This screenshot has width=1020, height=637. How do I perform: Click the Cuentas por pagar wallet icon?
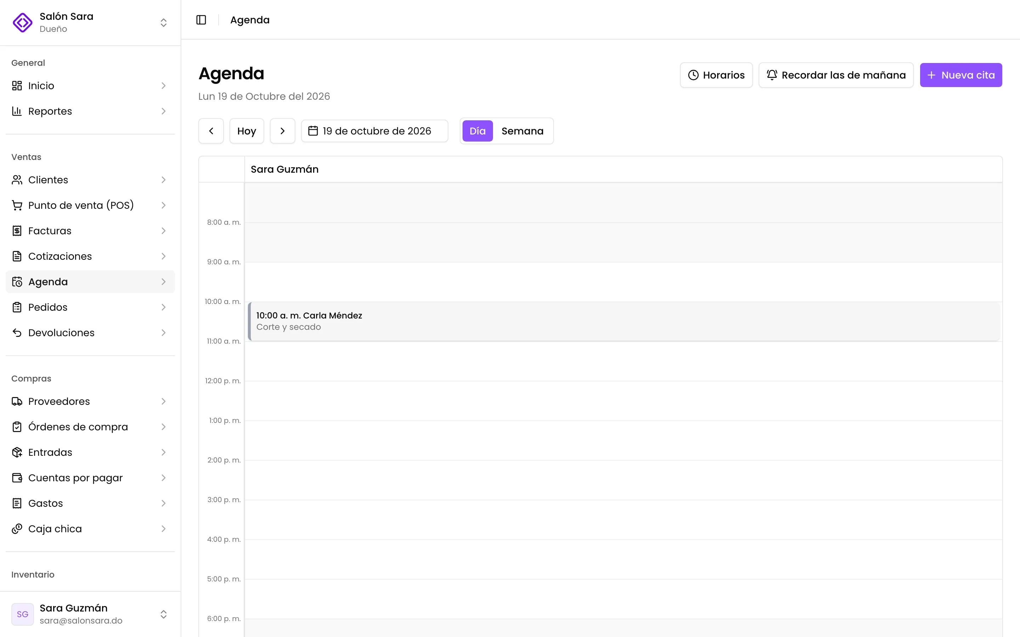(x=17, y=478)
